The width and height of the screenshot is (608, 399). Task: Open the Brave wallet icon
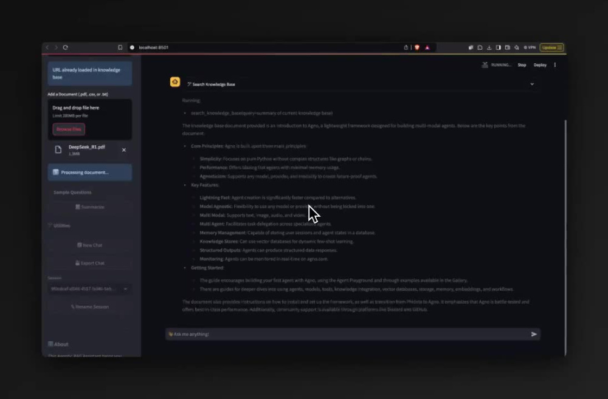tap(507, 47)
